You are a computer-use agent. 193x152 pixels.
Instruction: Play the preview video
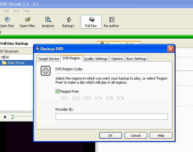(5, 117)
